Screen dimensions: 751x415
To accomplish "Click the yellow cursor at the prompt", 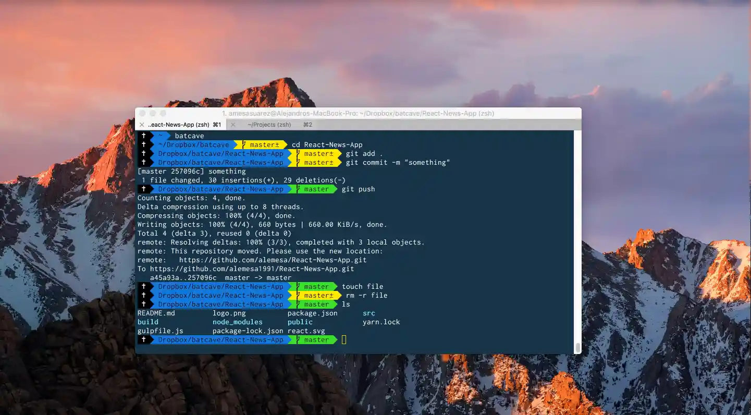I will 344,340.
